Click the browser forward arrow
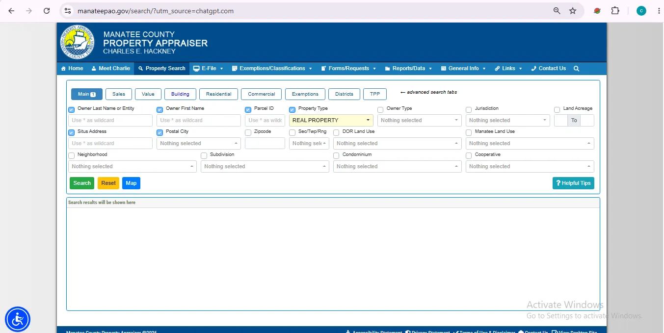Image resolution: width=664 pixels, height=333 pixels. 29,11
